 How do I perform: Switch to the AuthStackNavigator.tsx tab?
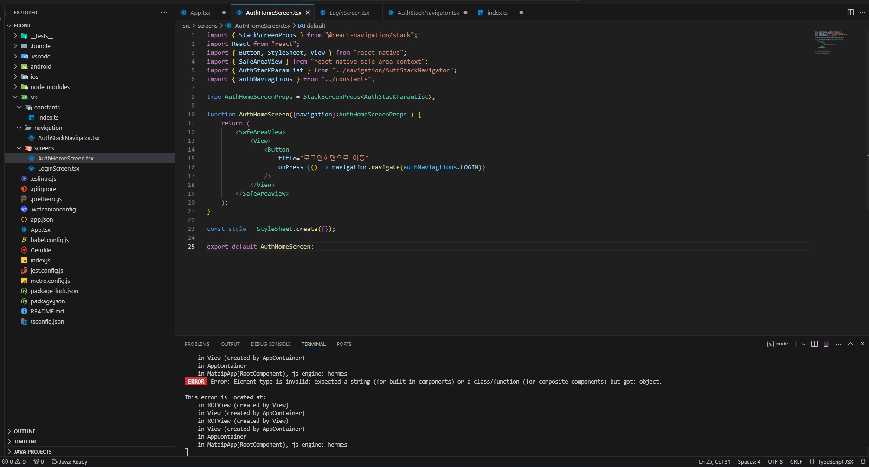pos(428,13)
